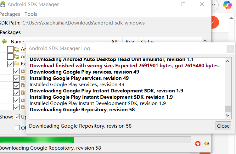Screen dimensions: 236x154
Task: Click the Close button in the log dialog
Action: point(223,126)
